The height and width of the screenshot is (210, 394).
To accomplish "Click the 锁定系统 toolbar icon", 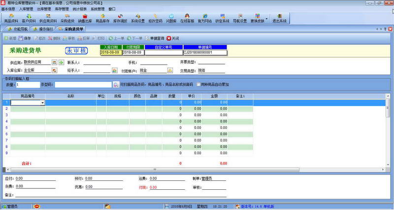I will (222, 19).
